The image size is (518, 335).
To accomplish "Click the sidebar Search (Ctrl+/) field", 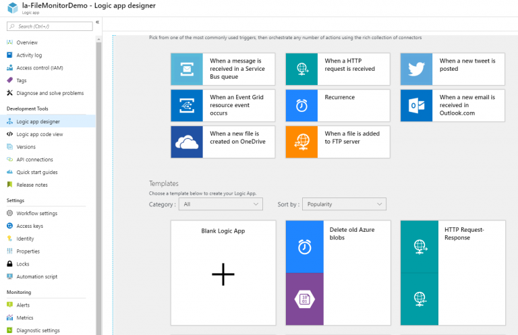I will (49, 26).
